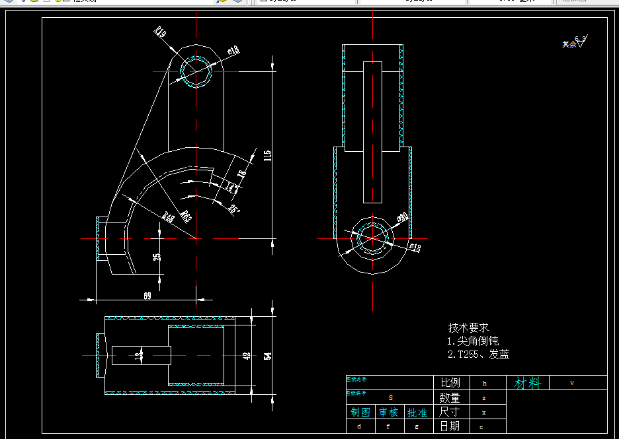Select the R48 radius dimension text
Screen dimensions: 619x439
[x=169, y=218]
